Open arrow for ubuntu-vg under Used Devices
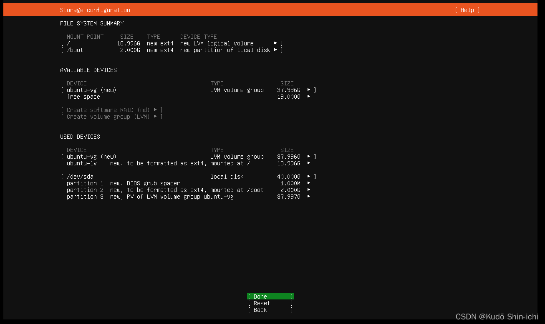The width and height of the screenshot is (545, 324). coord(309,157)
